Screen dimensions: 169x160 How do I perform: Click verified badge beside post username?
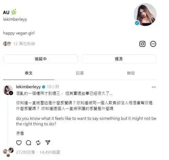click(x=44, y=87)
